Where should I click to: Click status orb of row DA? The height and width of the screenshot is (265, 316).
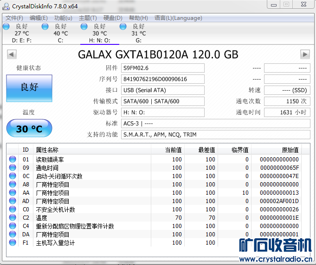[x=13, y=234]
